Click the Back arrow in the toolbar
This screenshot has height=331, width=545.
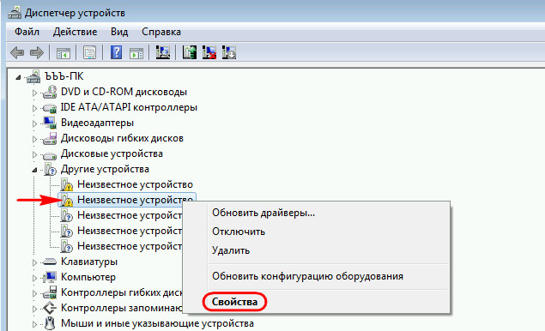pyautogui.click(x=17, y=53)
